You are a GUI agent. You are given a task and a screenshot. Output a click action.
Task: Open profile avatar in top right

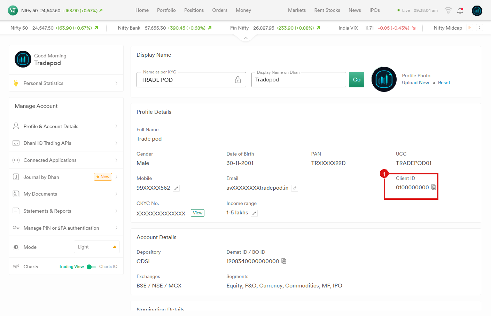click(477, 11)
